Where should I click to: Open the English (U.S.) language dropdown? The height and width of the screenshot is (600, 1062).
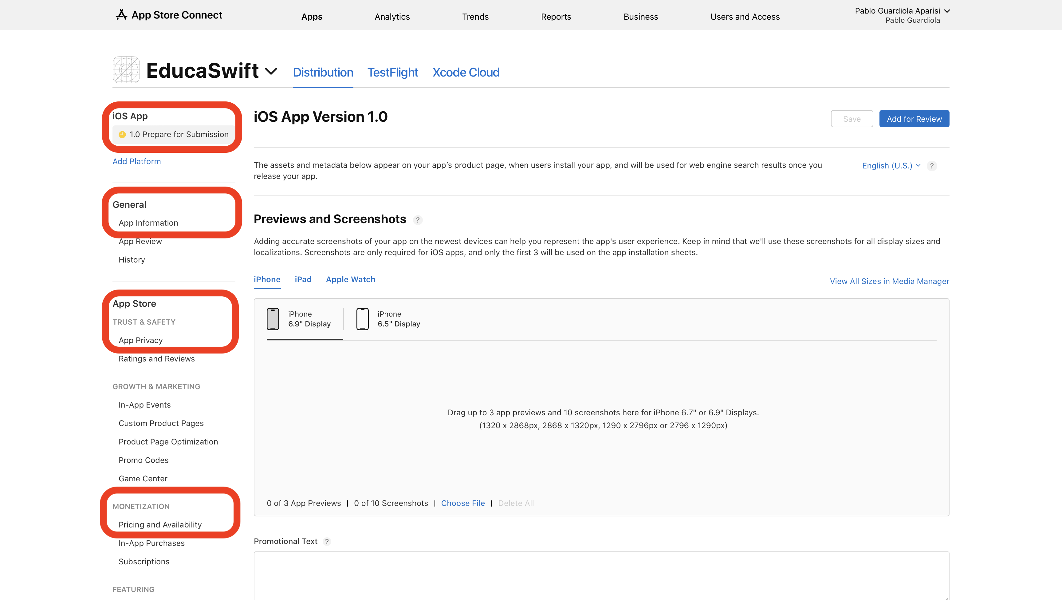[891, 166]
